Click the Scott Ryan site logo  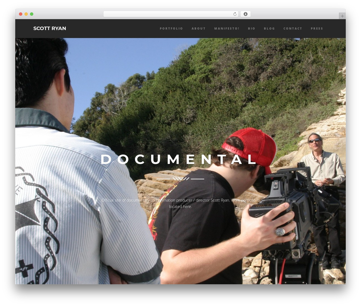50,28
